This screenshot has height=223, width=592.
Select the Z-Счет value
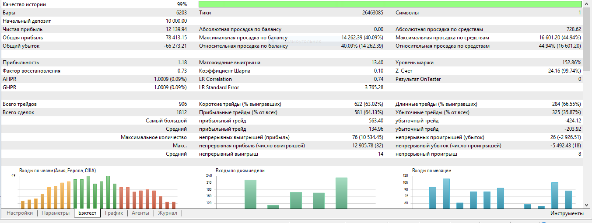tap(564, 71)
